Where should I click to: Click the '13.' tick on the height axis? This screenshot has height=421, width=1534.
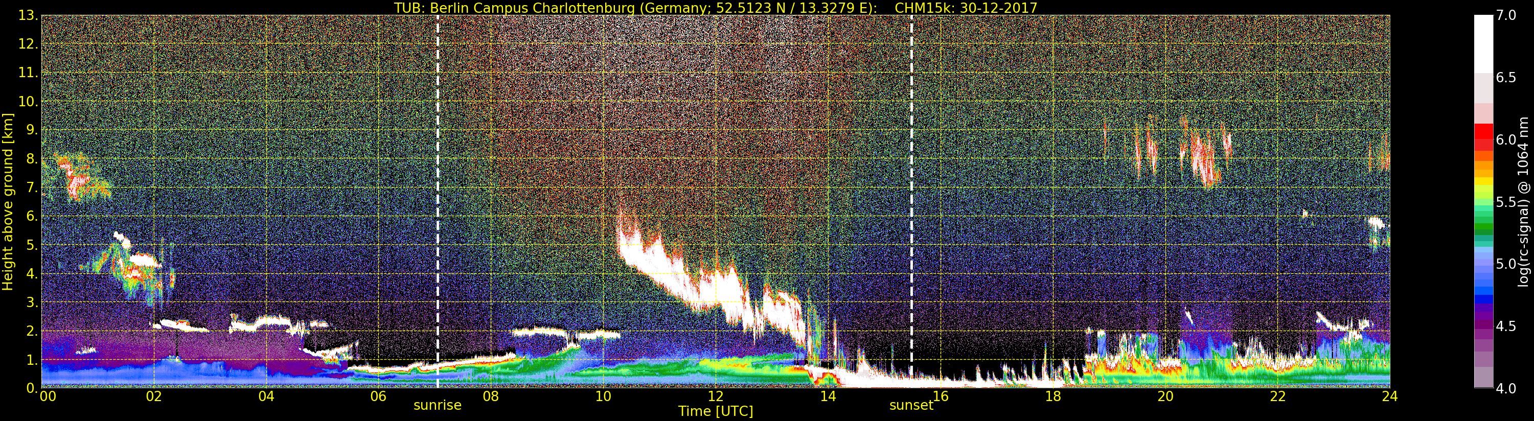28,15
